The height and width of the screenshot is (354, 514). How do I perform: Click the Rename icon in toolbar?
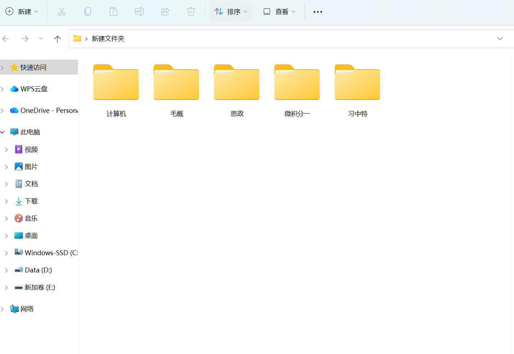coord(139,12)
